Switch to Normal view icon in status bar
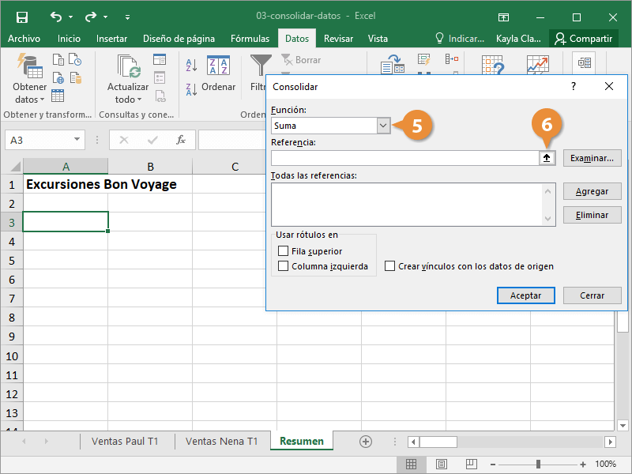 click(x=411, y=465)
